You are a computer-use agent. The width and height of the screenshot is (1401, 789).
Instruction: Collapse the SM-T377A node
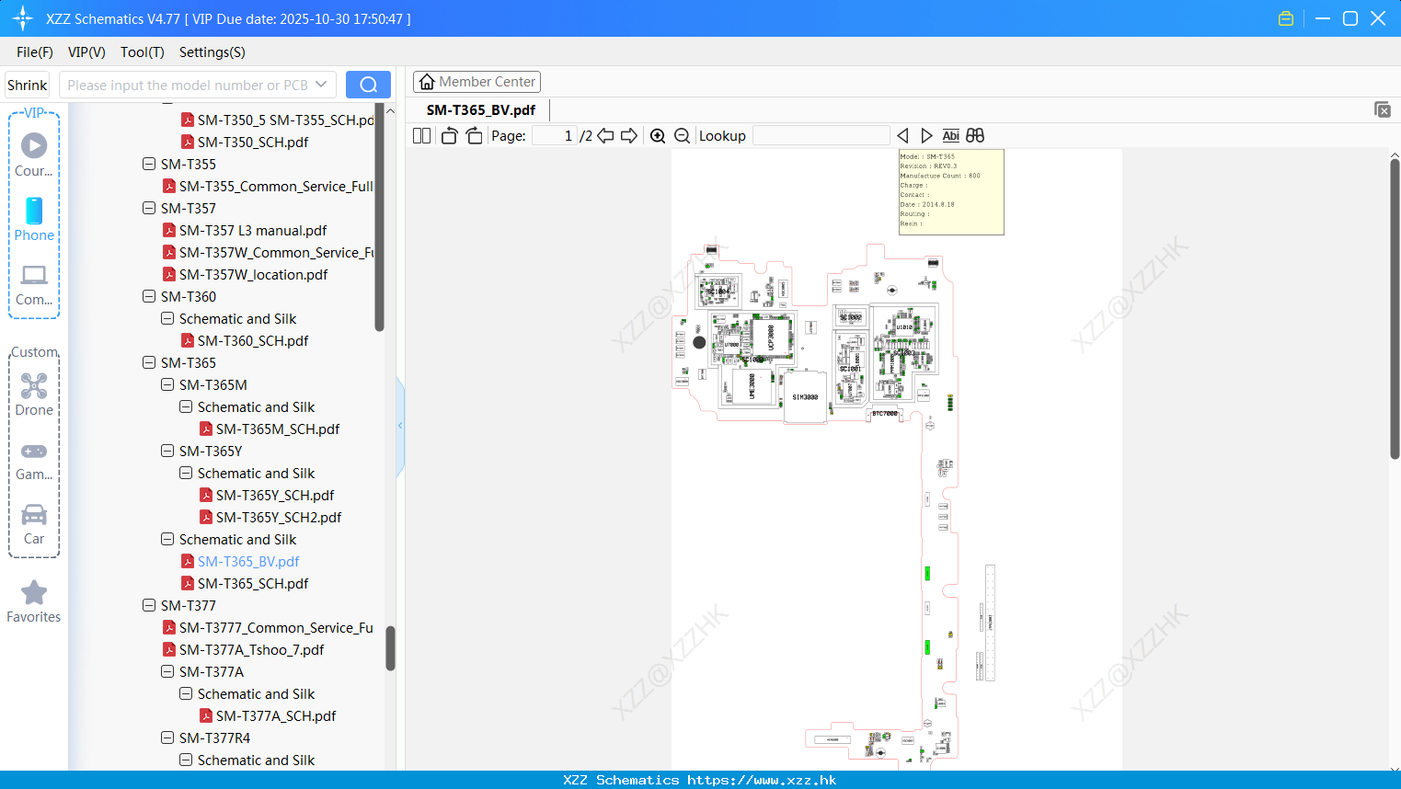(x=167, y=671)
